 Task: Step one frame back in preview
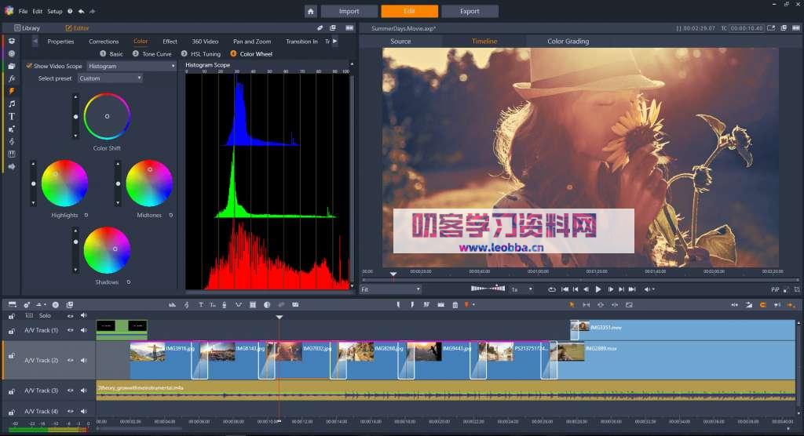click(586, 289)
